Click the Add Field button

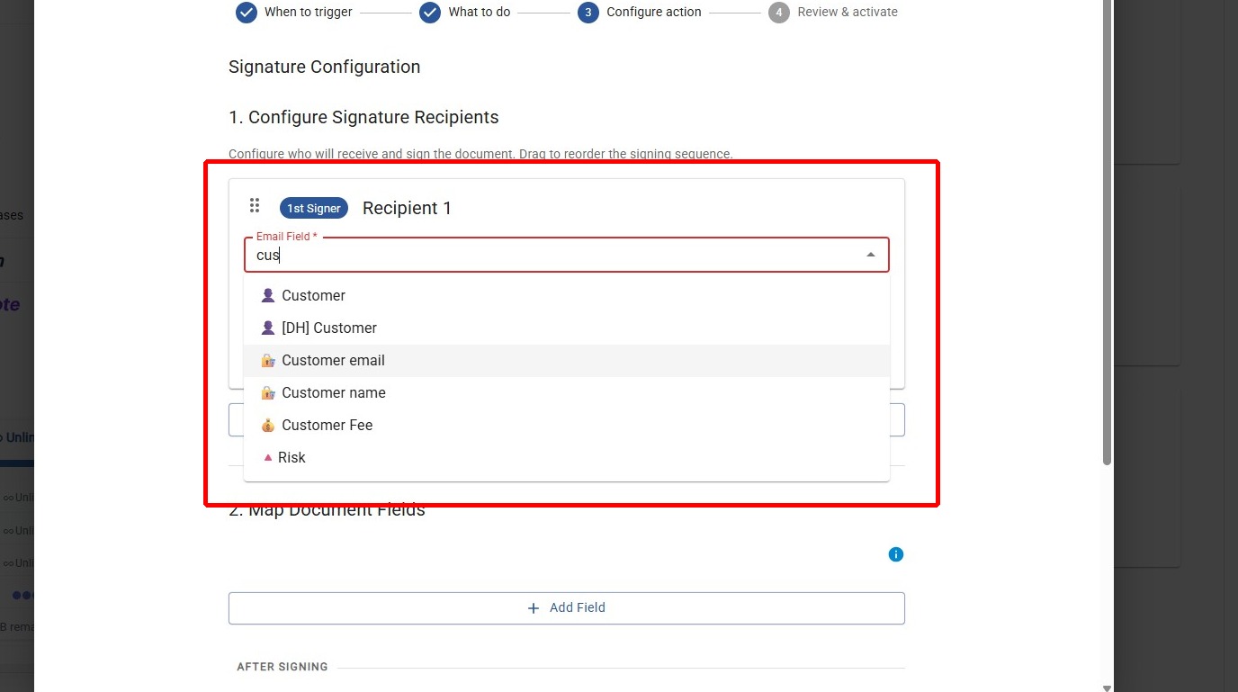click(x=567, y=607)
